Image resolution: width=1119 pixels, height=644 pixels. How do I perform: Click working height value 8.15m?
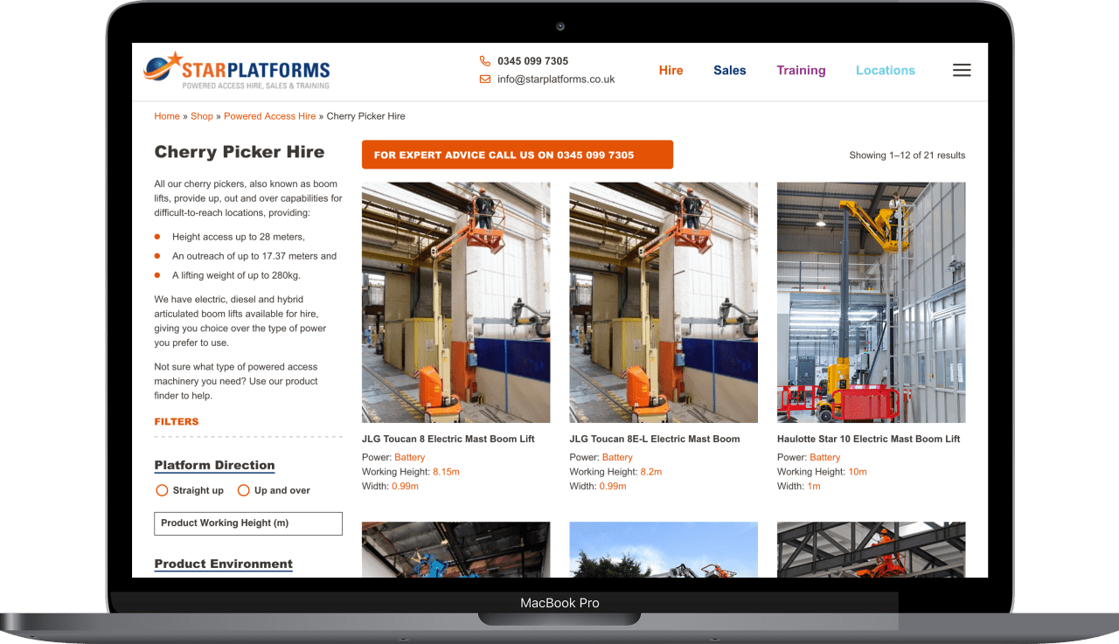click(446, 472)
